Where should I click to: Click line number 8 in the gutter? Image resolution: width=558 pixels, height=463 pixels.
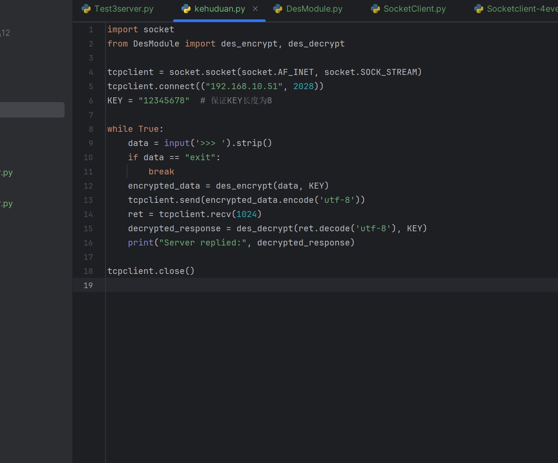point(91,129)
